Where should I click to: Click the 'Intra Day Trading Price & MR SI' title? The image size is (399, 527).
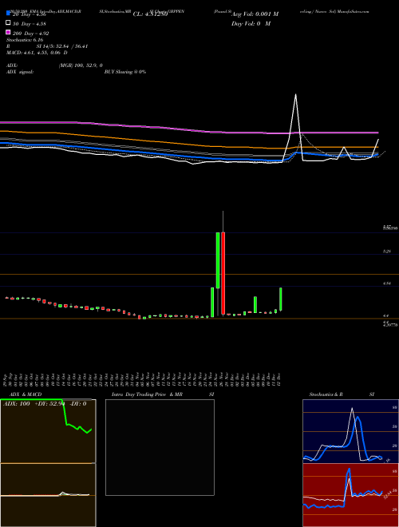(x=163, y=394)
